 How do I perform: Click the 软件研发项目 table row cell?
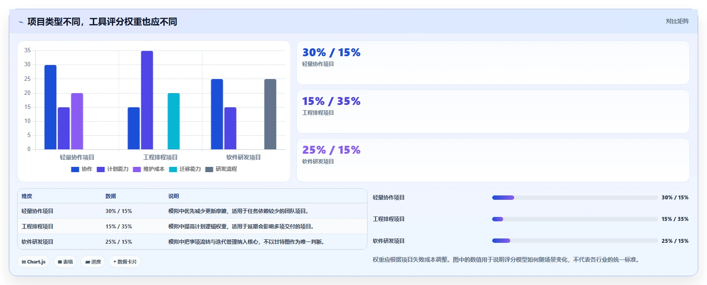click(x=37, y=242)
